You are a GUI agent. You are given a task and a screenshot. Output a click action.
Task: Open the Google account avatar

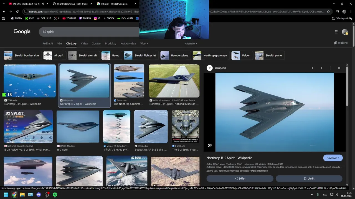(345, 32)
